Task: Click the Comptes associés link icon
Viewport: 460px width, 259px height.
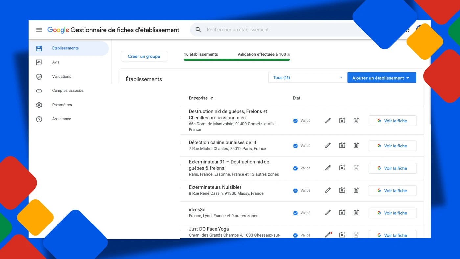Action: (x=39, y=91)
